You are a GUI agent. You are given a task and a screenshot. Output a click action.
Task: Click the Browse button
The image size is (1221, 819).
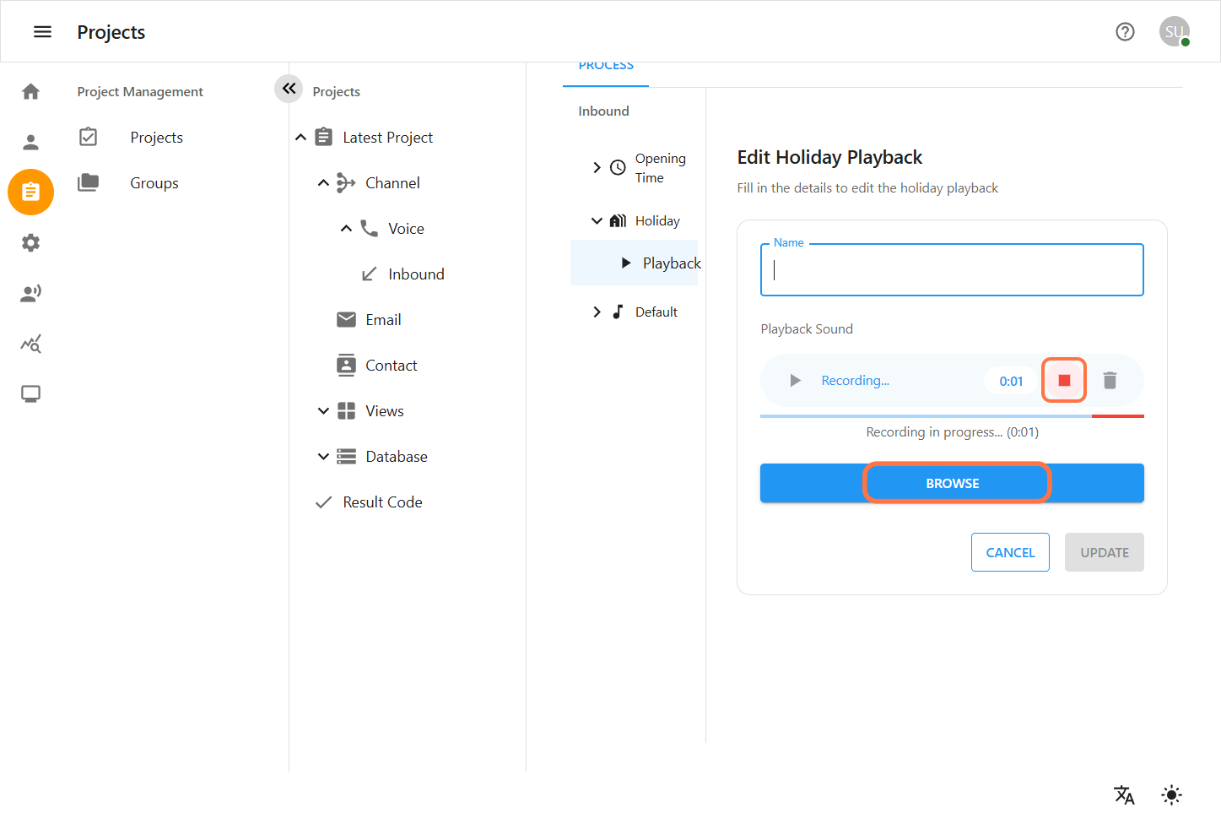[952, 483]
